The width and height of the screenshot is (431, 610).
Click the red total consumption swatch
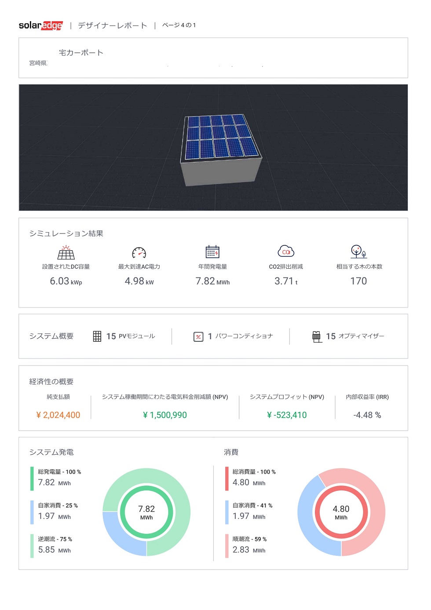[x=227, y=478]
